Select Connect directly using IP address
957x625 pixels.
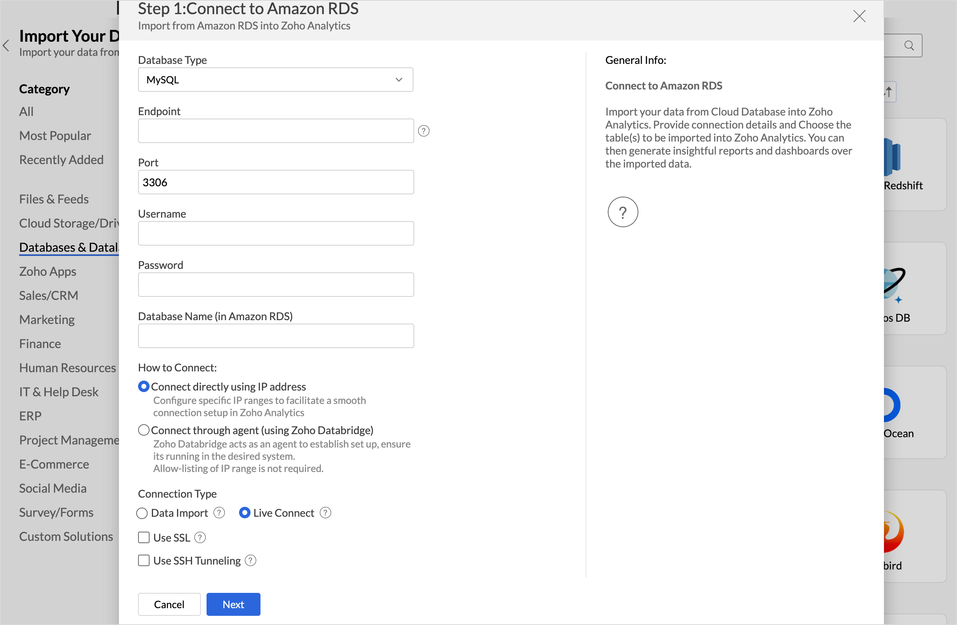coord(143,386)
